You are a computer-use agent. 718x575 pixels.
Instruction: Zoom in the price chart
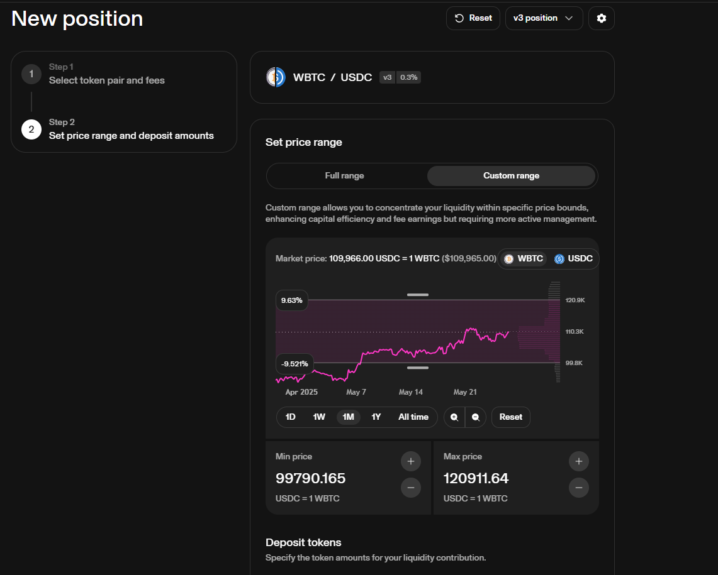pyautogui.click(x=454, y=417)
